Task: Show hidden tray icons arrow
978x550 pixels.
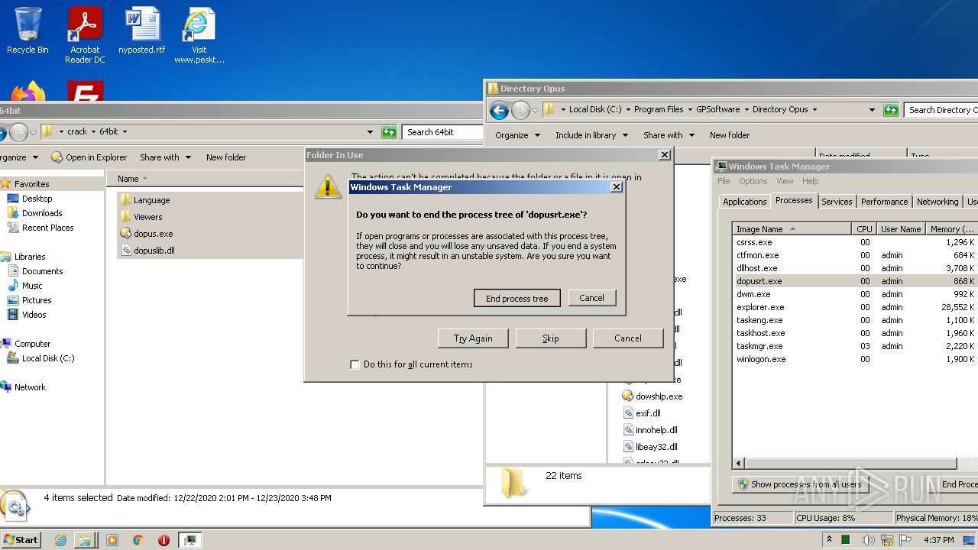Action: 830,539
